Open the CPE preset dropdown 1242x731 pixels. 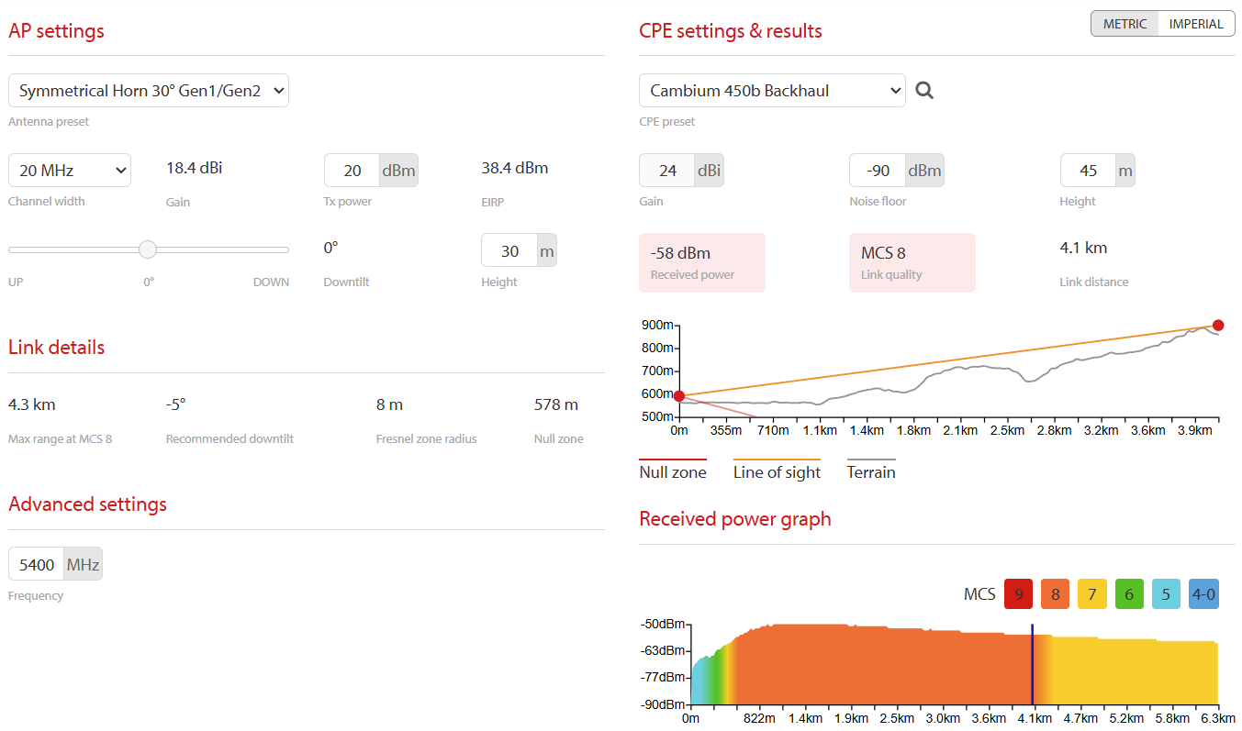pyautogui.click(x=772, y=90)
